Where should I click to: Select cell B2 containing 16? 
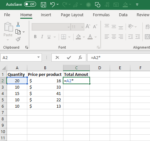pyautogui.click(x=45, y=81)
